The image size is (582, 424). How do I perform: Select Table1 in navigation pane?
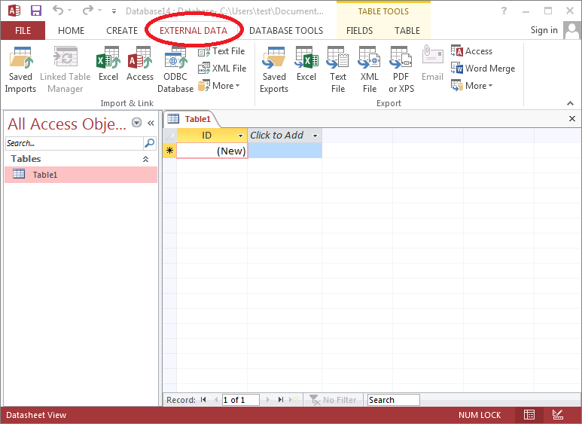(81, 175)
